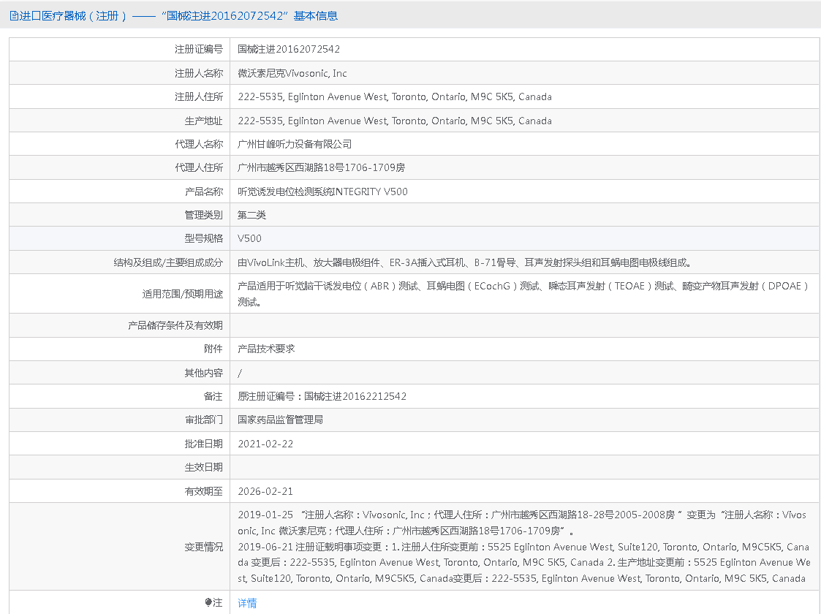821x614 pixels.
Task: Click the agent name 广州甘峰听力设备有限公司
Action: click(x=295, y=144)
